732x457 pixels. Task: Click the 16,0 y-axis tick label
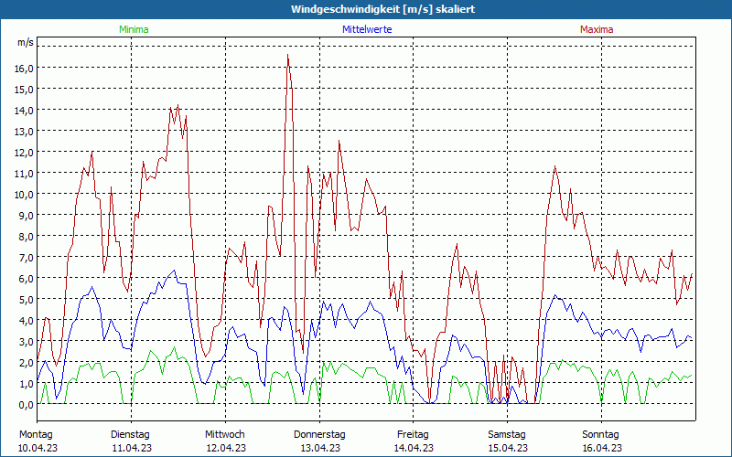(25, 68)
